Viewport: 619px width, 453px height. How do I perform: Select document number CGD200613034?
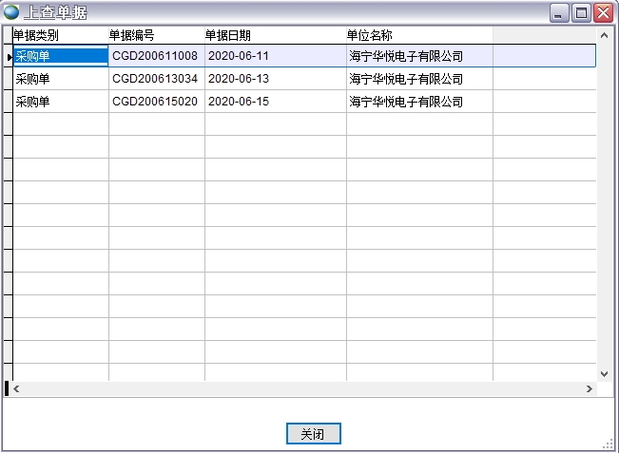coord(156,79)
